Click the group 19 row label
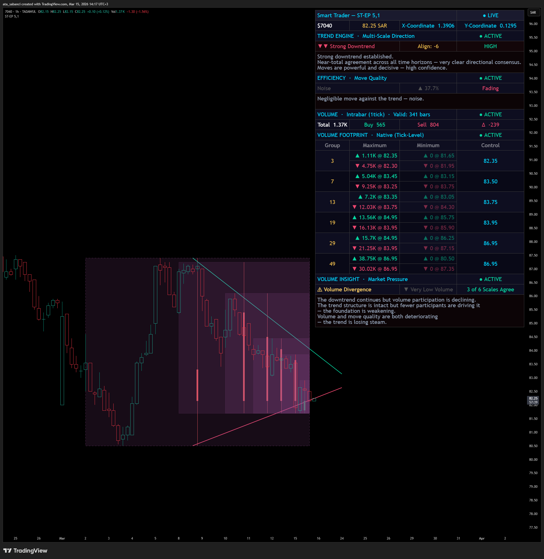The height and width of the screenshot is (559, 544). 332,222
